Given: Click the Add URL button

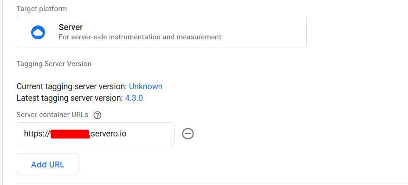Looking at the screenshot, I should click(48, 164).
